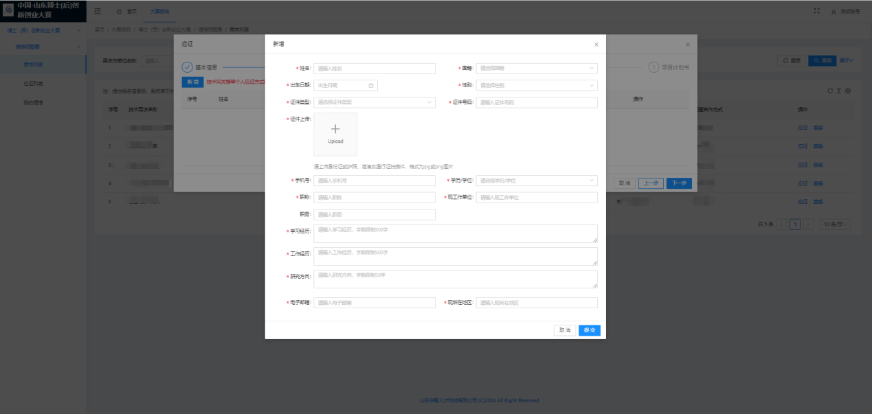Image resolution: width=872 pixels, height=414 pixels.
Task: Open the 证件类型 dropdown
Action: coord(374,102)
